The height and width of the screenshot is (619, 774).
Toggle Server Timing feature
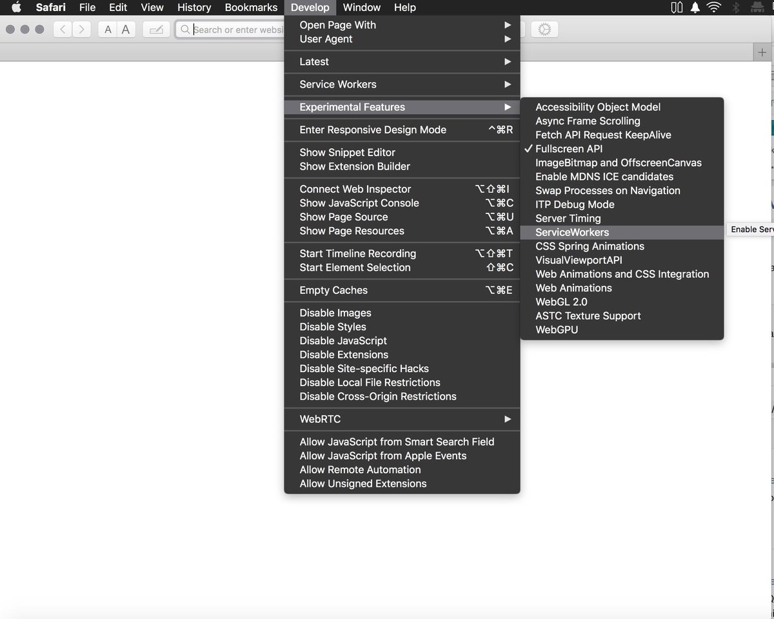[622, 219]
